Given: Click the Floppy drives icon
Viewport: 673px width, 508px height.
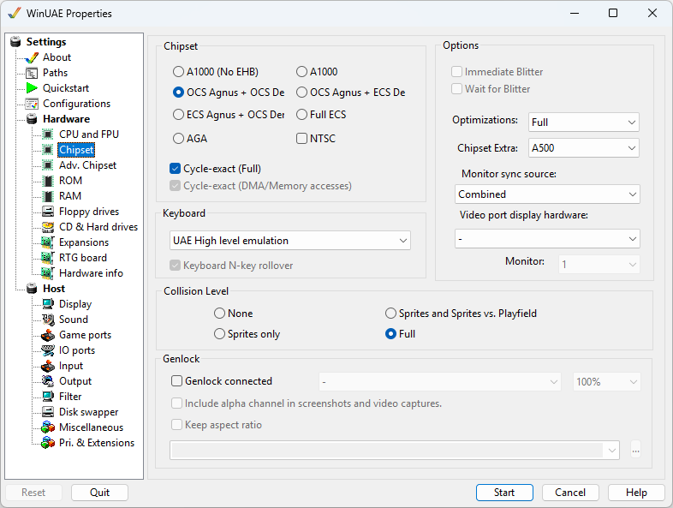Looking at the screenshot, I should (48, 212).
